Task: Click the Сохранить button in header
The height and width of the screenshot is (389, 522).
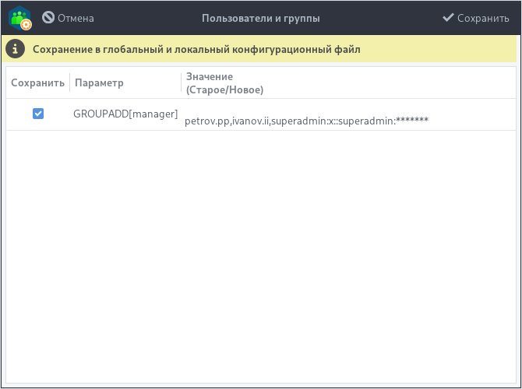Action: (476, 18)
